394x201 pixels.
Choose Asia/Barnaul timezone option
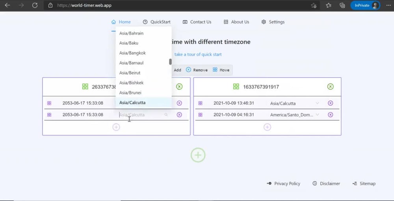pyautogui.click(x=143, y=63)
